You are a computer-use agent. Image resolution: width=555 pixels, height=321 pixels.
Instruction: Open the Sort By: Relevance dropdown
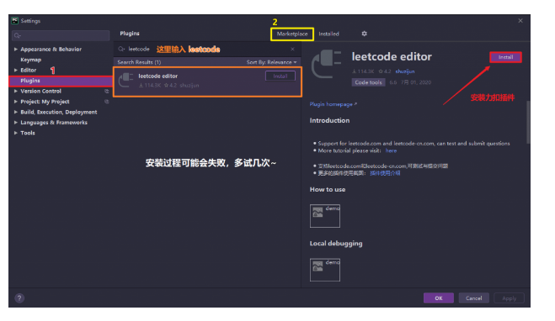(x=271, y=62)
